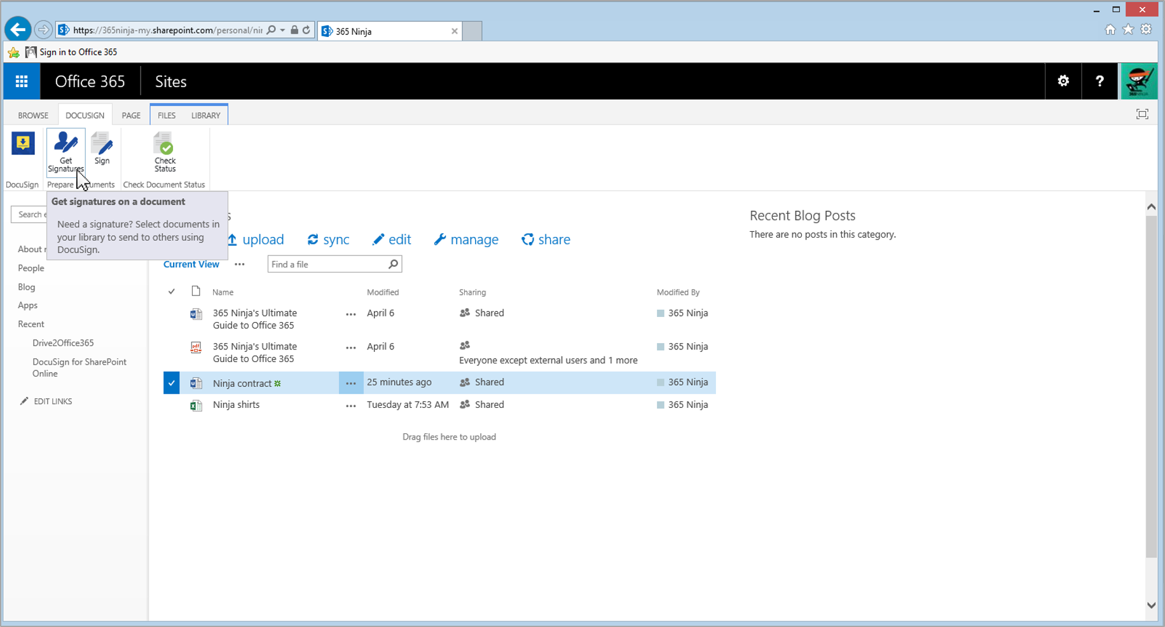Open the ninja profile avatar
This screenshot has height=627, width=1165.
coord(1139,81)
